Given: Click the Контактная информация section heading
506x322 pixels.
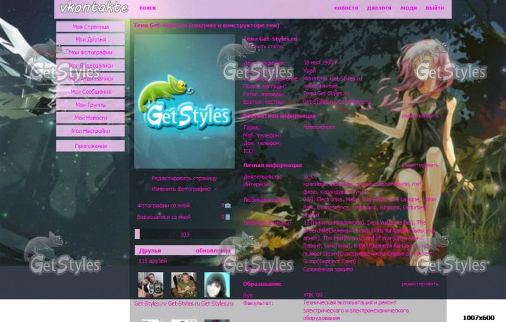Looking at the screenshot, I should (x=279, y=116).
